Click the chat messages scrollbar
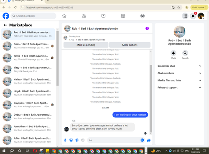Image resolution: width=209 pixels, height=154 pixels. pyautogui.click(x=150, y=98)
